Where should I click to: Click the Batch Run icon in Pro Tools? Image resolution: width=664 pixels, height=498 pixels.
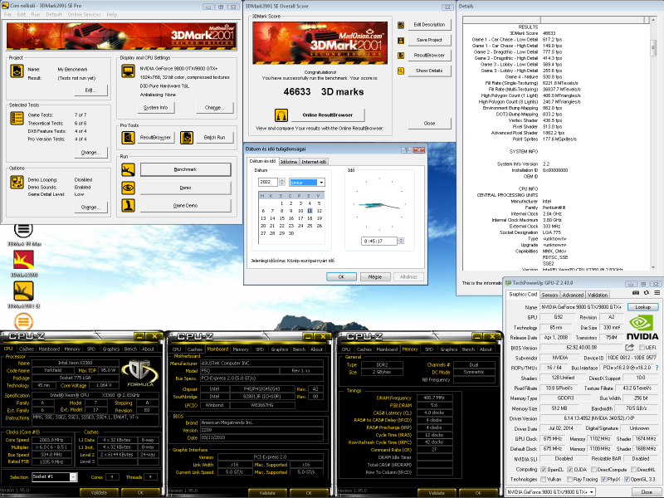[187, 137]
